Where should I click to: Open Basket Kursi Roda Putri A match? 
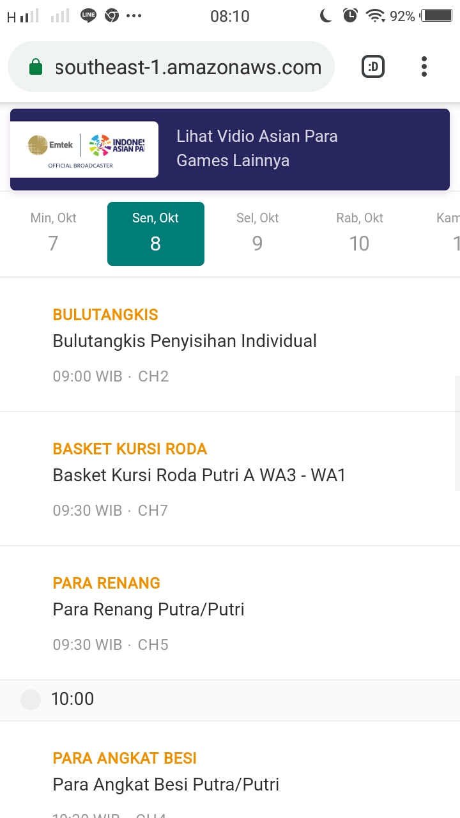click(x=199, y=475)
